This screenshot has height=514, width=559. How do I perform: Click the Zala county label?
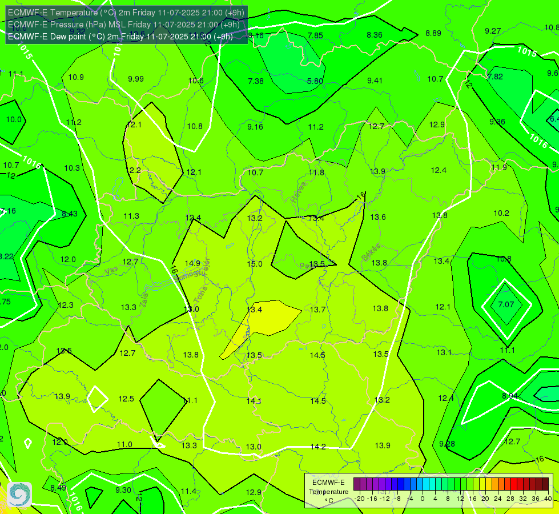tap(144, 300)
